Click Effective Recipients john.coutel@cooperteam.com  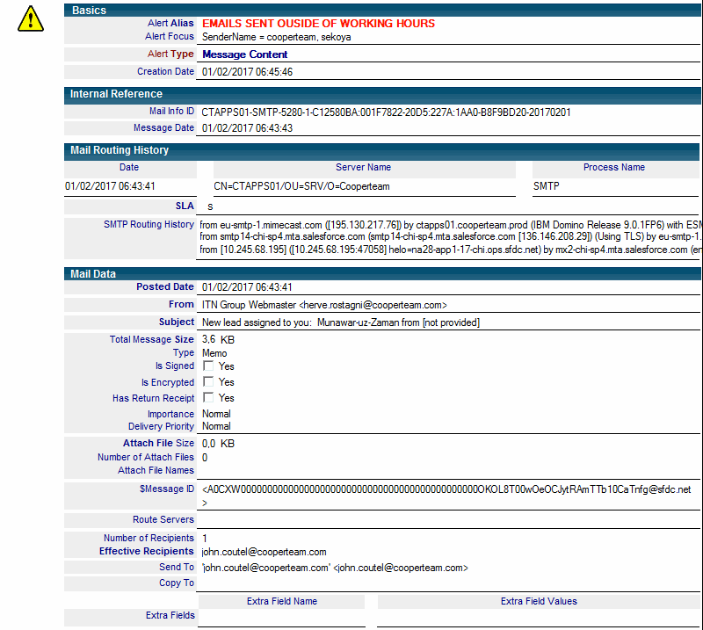coord(265,552)
